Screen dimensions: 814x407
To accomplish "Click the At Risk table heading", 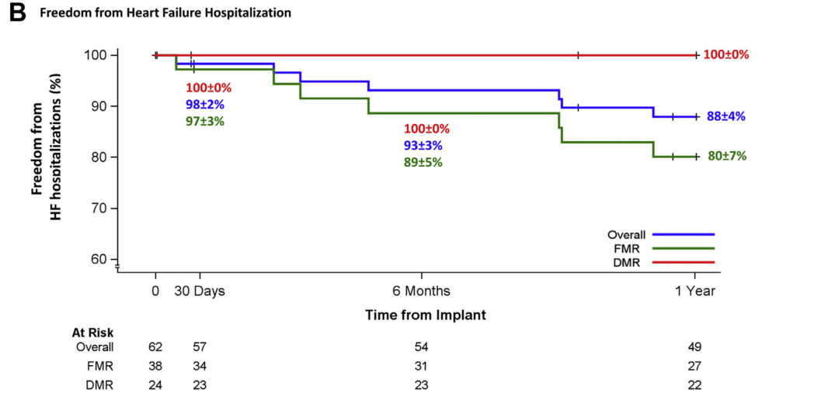I will (x=92, y=332).
